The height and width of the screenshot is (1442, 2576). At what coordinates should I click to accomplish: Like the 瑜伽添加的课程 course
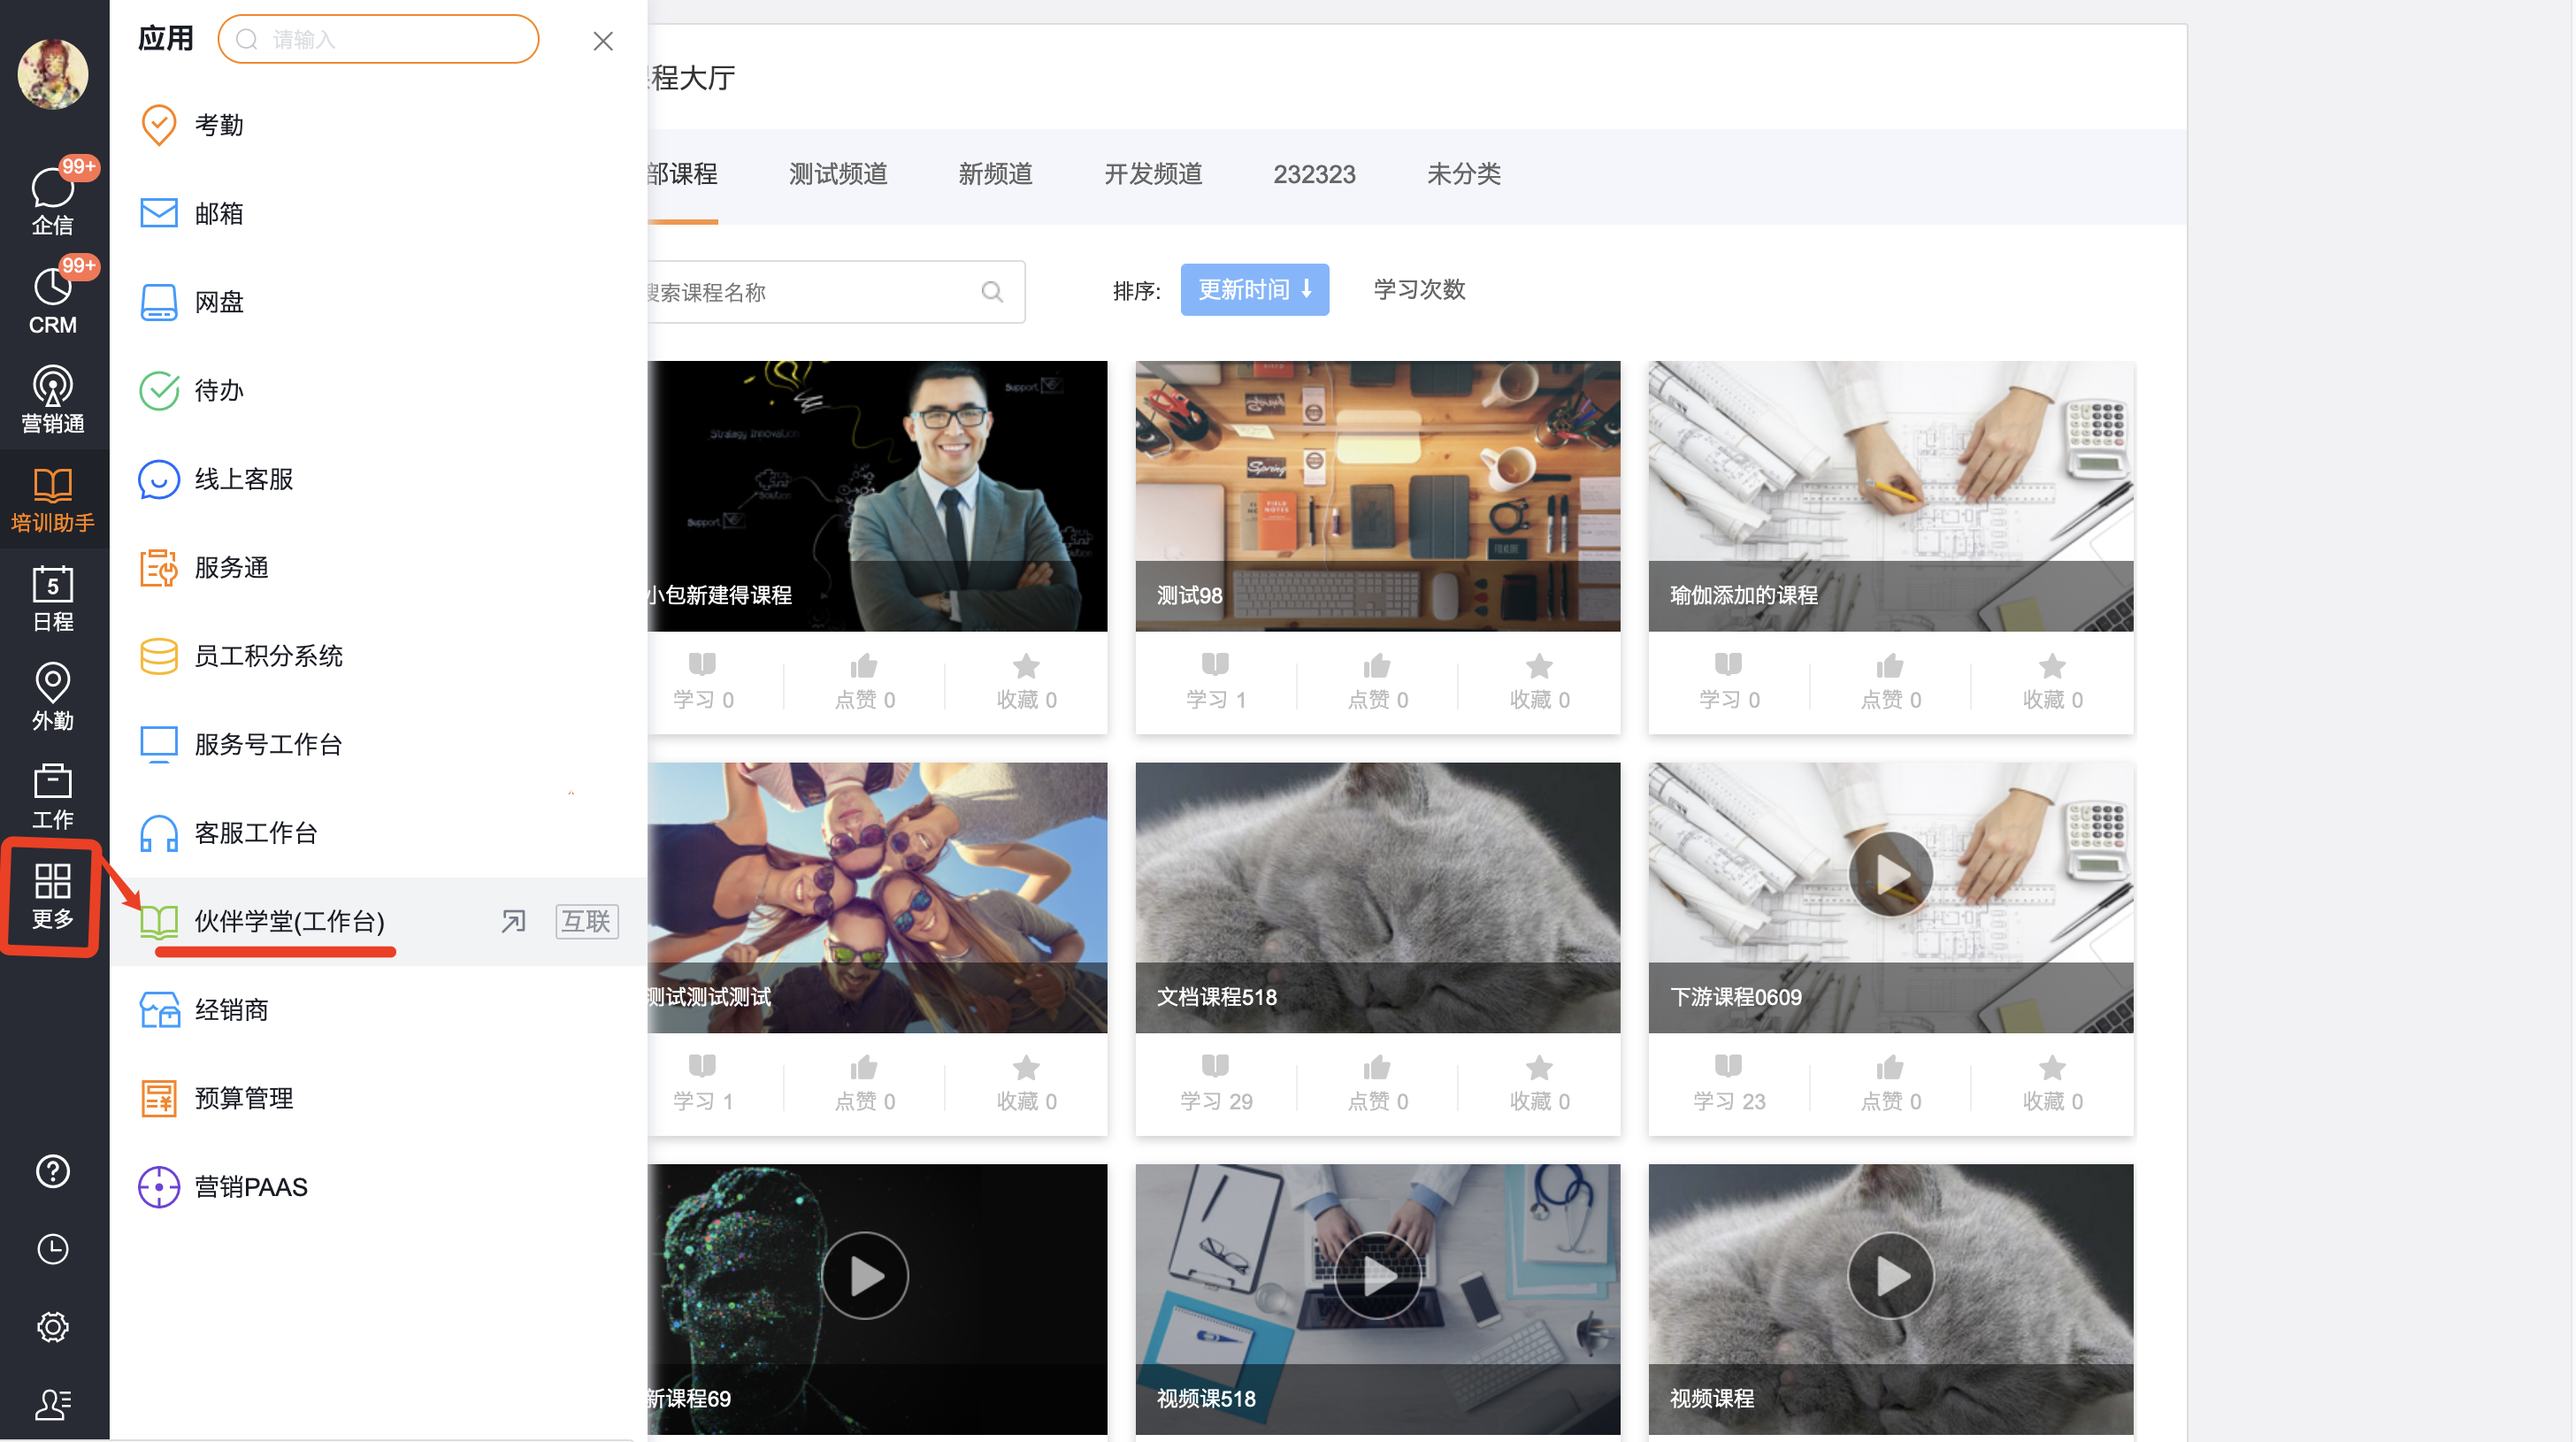[x=1891, y=682]
